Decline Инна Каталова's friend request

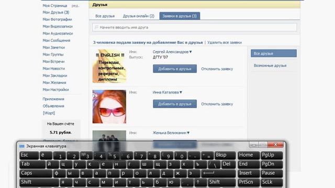[217, 104]
